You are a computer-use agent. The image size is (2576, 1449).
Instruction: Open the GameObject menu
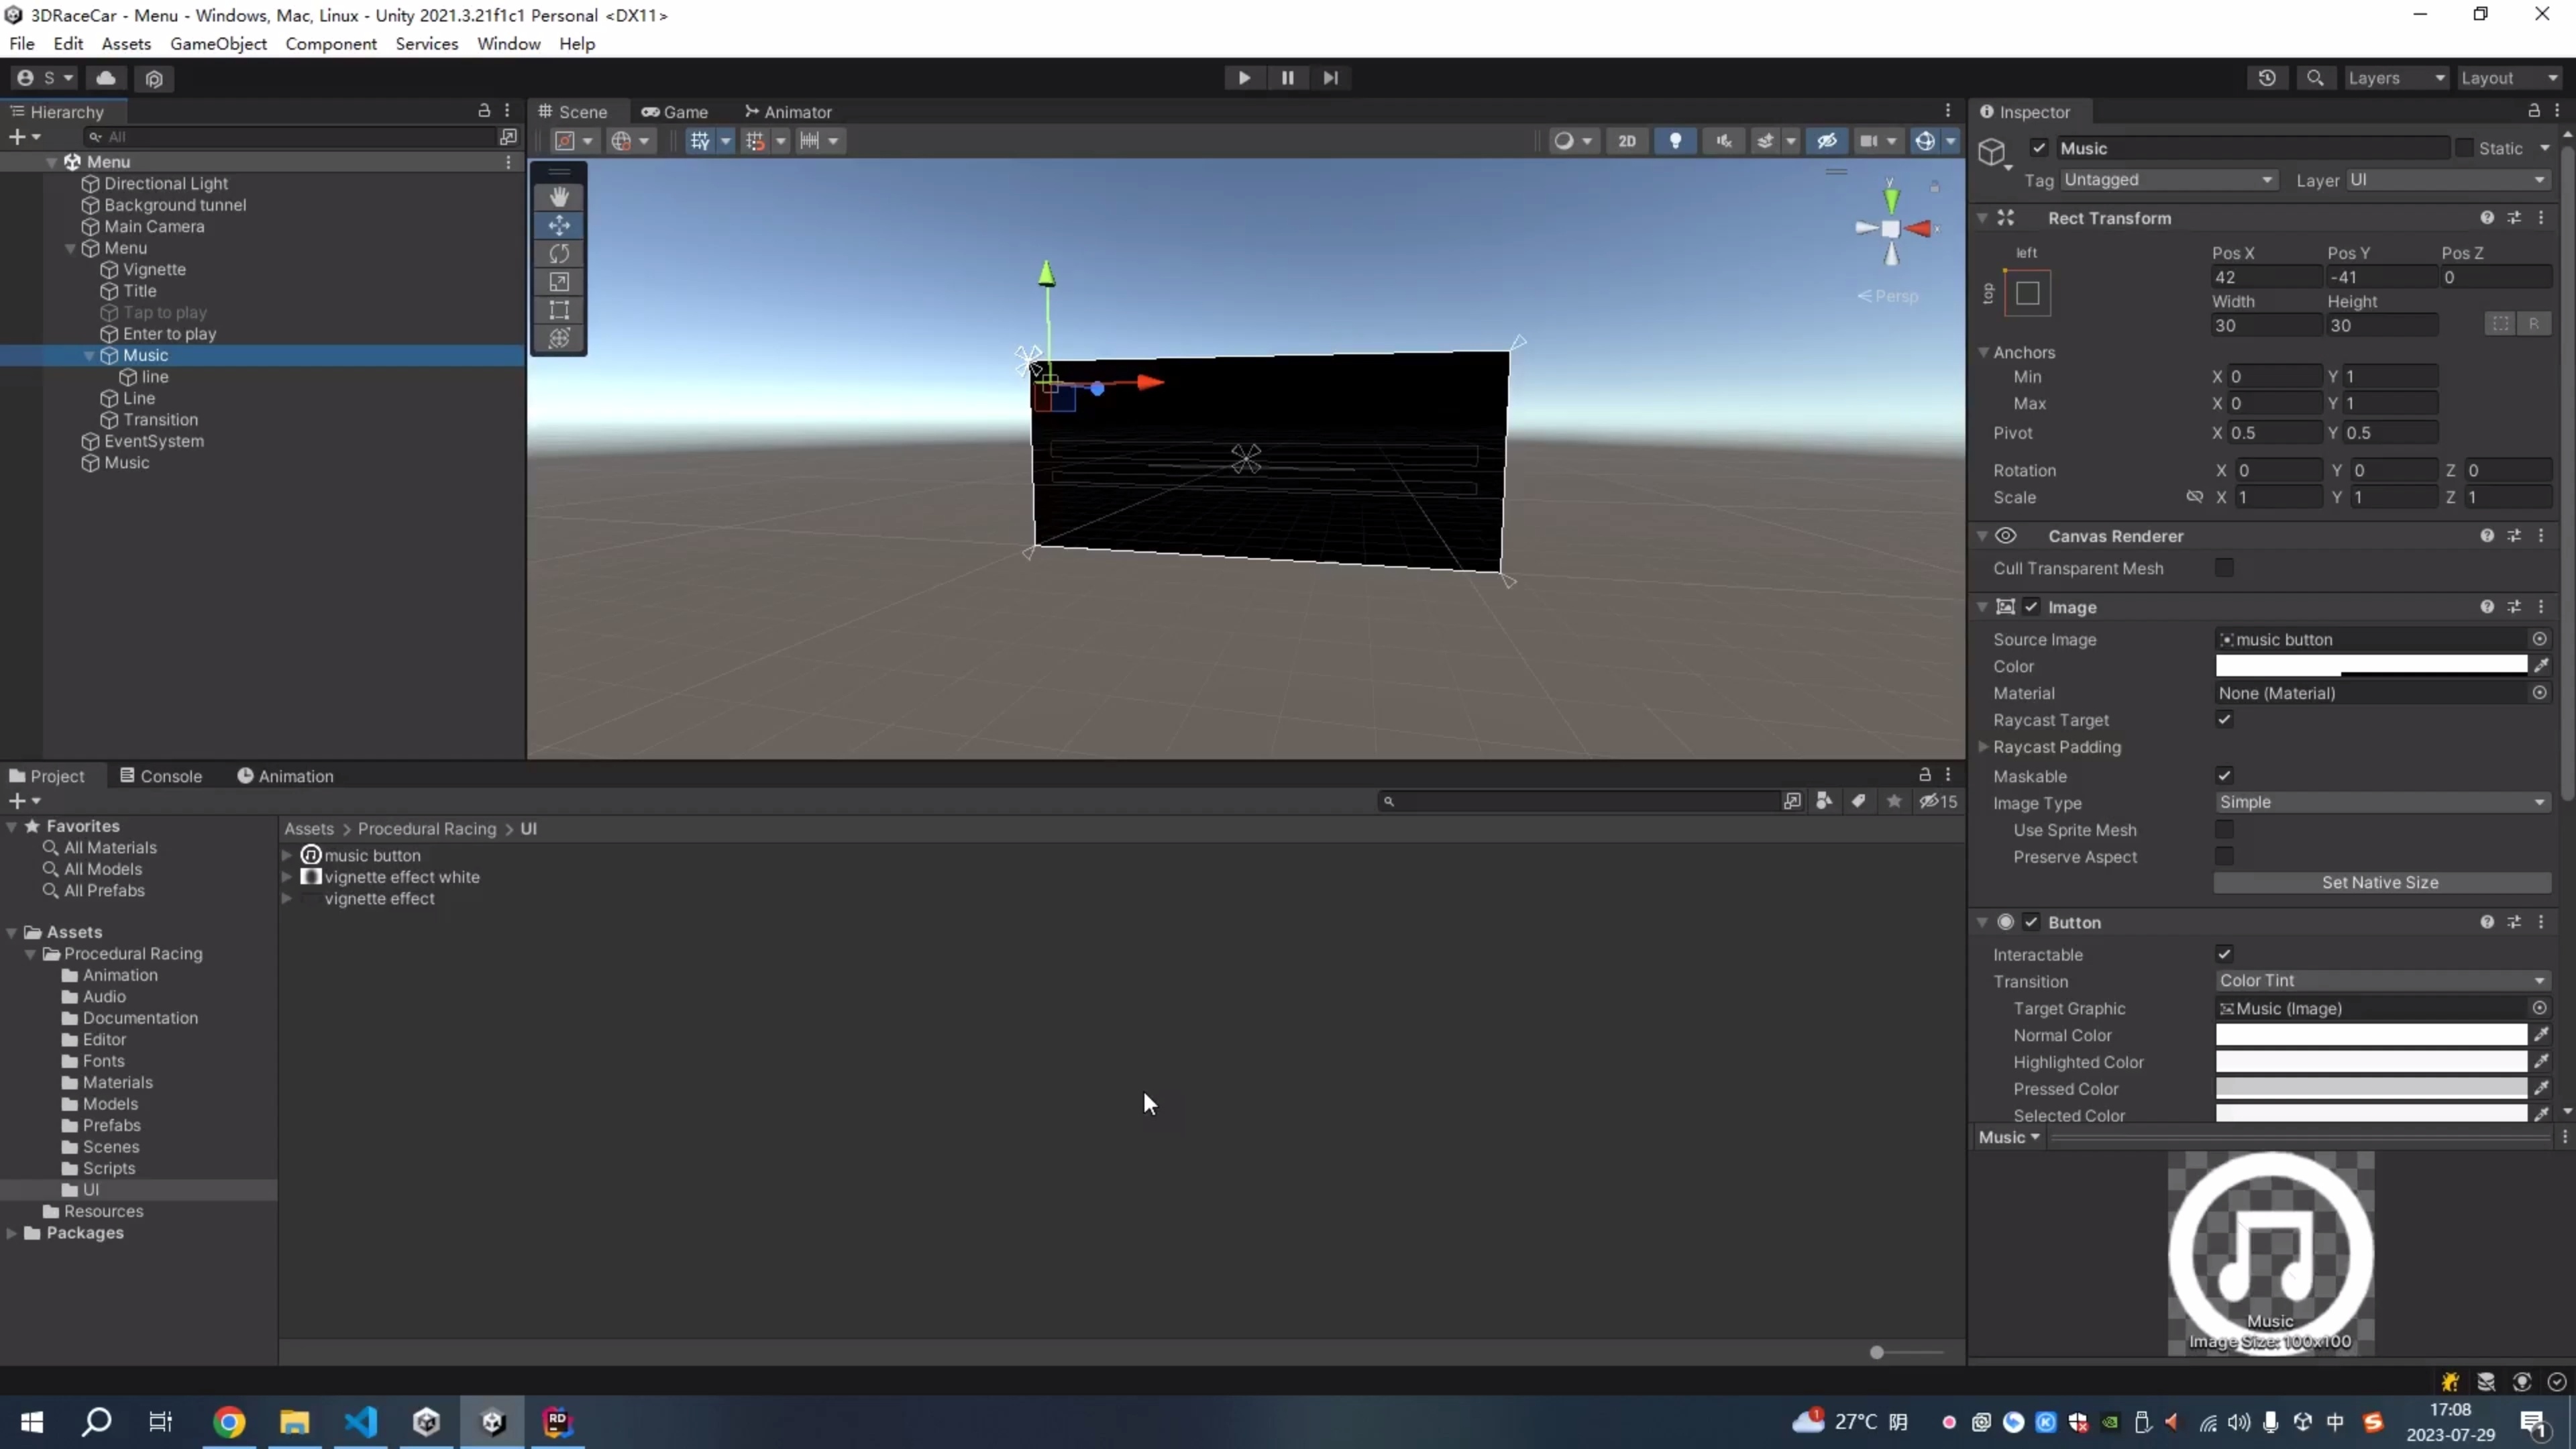pos(218,43)
